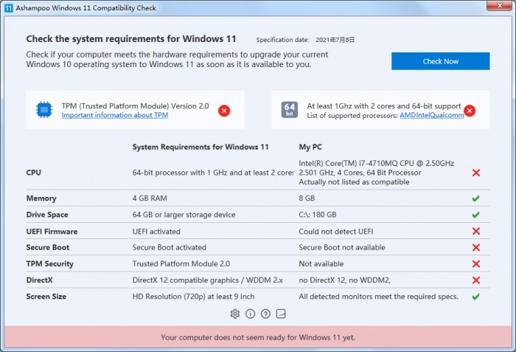
Task: Click '64 GB or larger storage device' text
Action: click(184, 215)
